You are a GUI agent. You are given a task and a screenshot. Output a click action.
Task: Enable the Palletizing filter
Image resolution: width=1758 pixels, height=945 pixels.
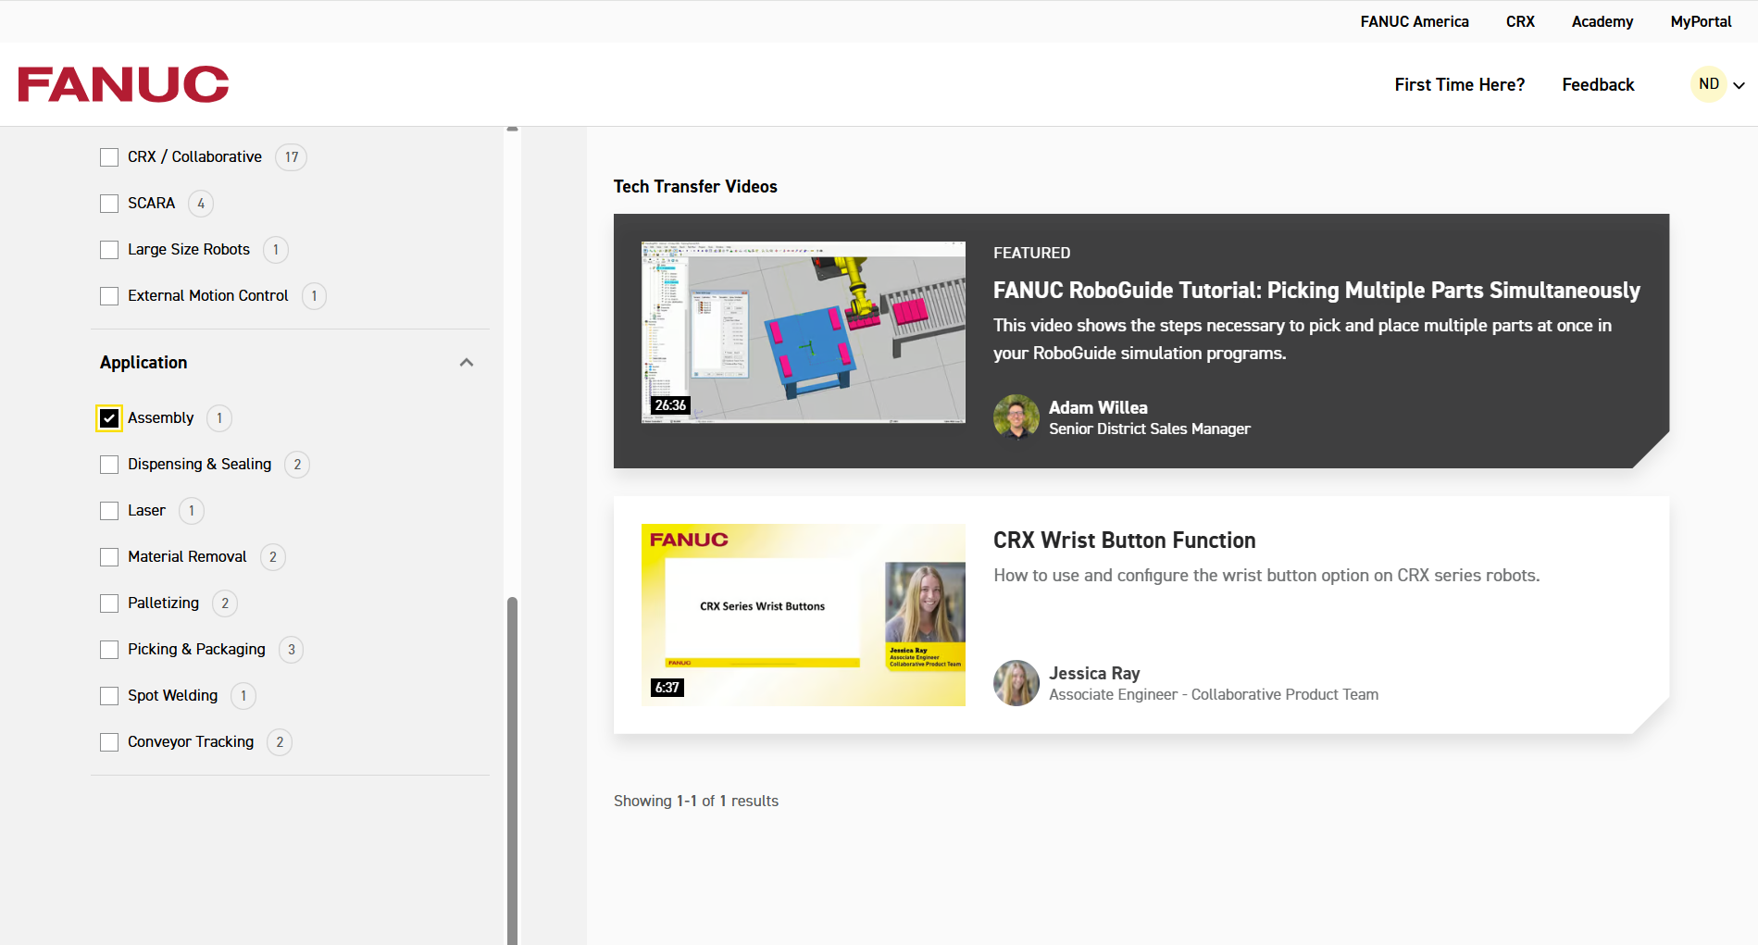tap(108, 603)
